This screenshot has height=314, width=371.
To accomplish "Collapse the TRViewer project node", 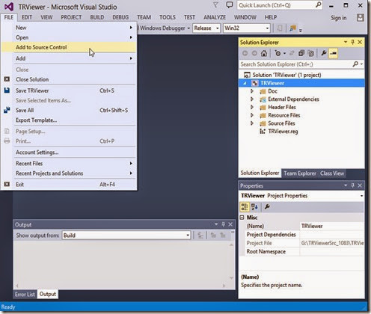I will [245, 83].
